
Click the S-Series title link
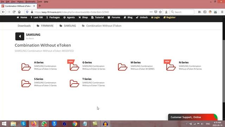tap(39, 79)
